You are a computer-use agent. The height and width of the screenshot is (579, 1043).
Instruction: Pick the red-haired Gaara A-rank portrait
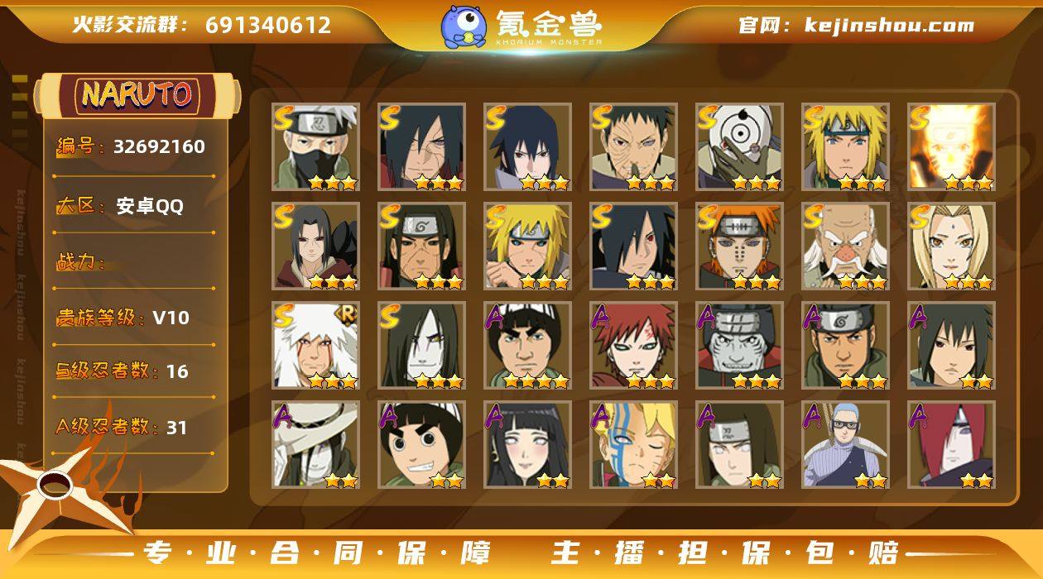point(633,346)
